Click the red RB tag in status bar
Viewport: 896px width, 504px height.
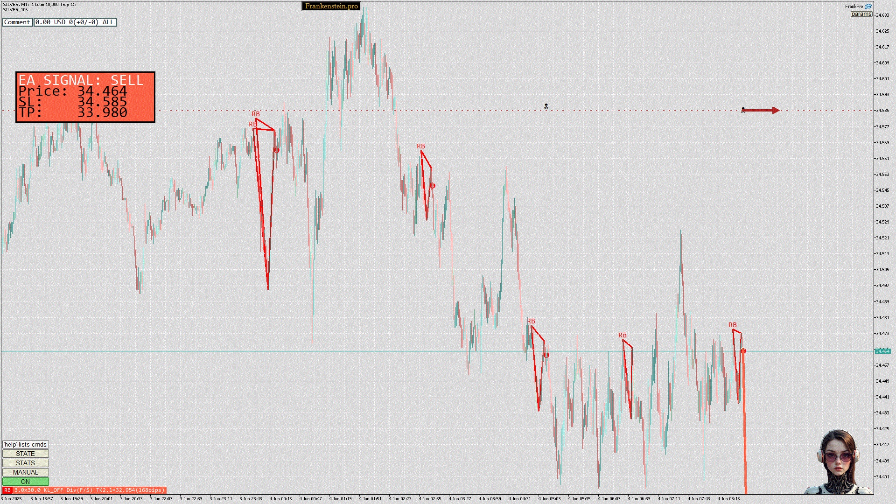7,490
